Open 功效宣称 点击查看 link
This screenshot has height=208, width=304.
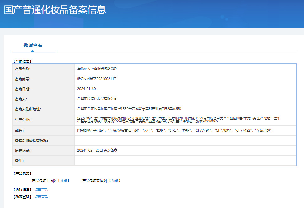point(41,197)
